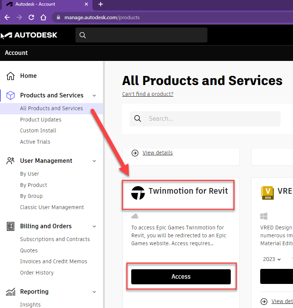Click the arrow icon beside View details

coord(135,153)
